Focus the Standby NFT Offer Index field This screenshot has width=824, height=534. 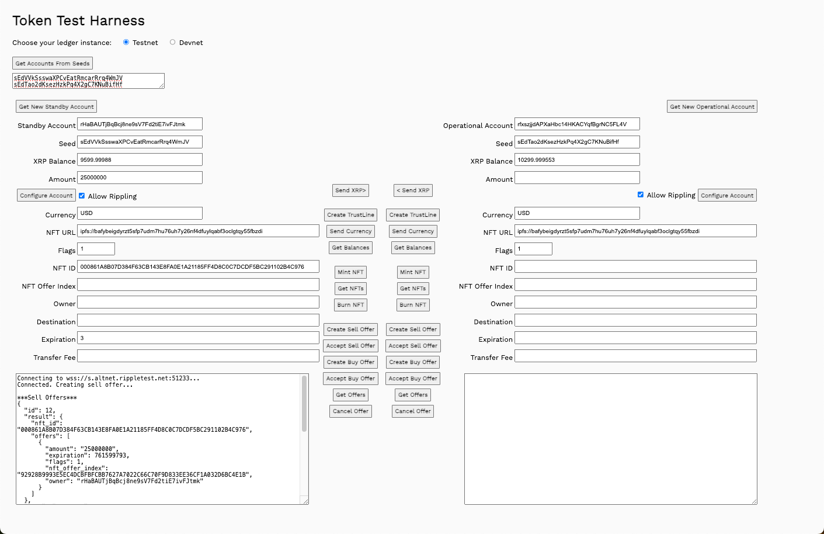(198, 285)
